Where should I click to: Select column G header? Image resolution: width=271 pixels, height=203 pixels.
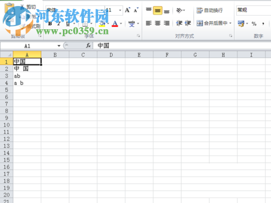coord(195,55)
